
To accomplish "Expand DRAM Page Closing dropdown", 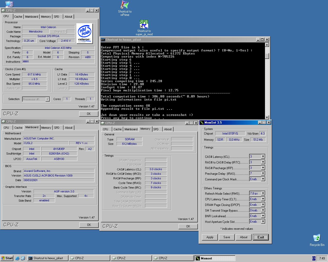I will 263,205.
